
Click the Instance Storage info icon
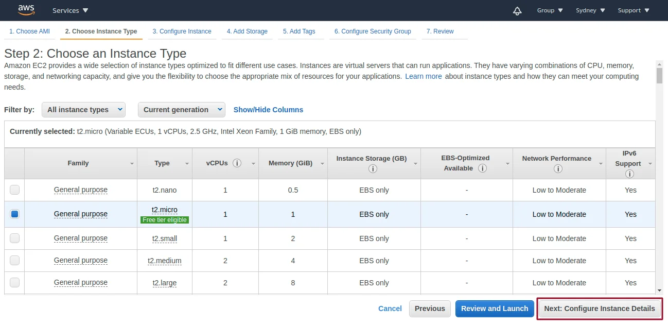point(373,169)
